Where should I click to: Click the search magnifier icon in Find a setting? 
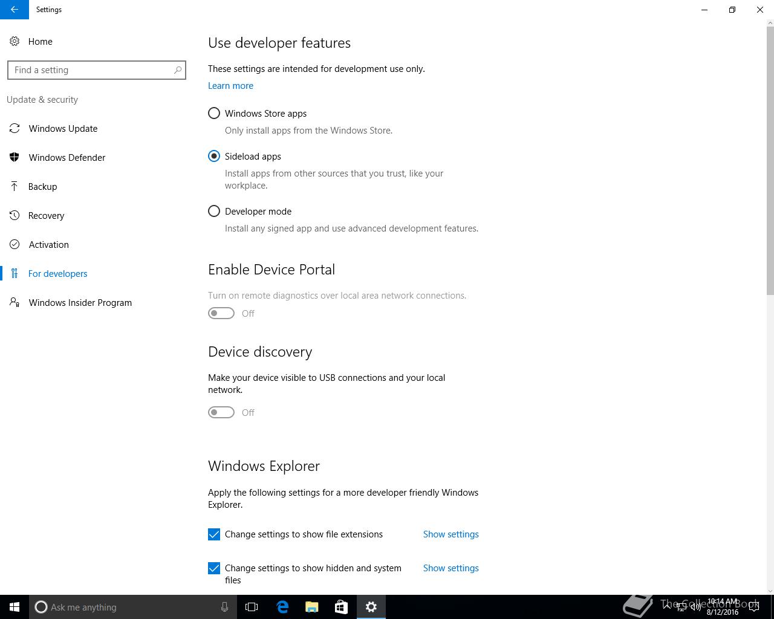point(178,70)
